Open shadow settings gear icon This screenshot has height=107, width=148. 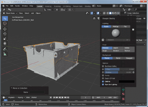coord(133,72)
